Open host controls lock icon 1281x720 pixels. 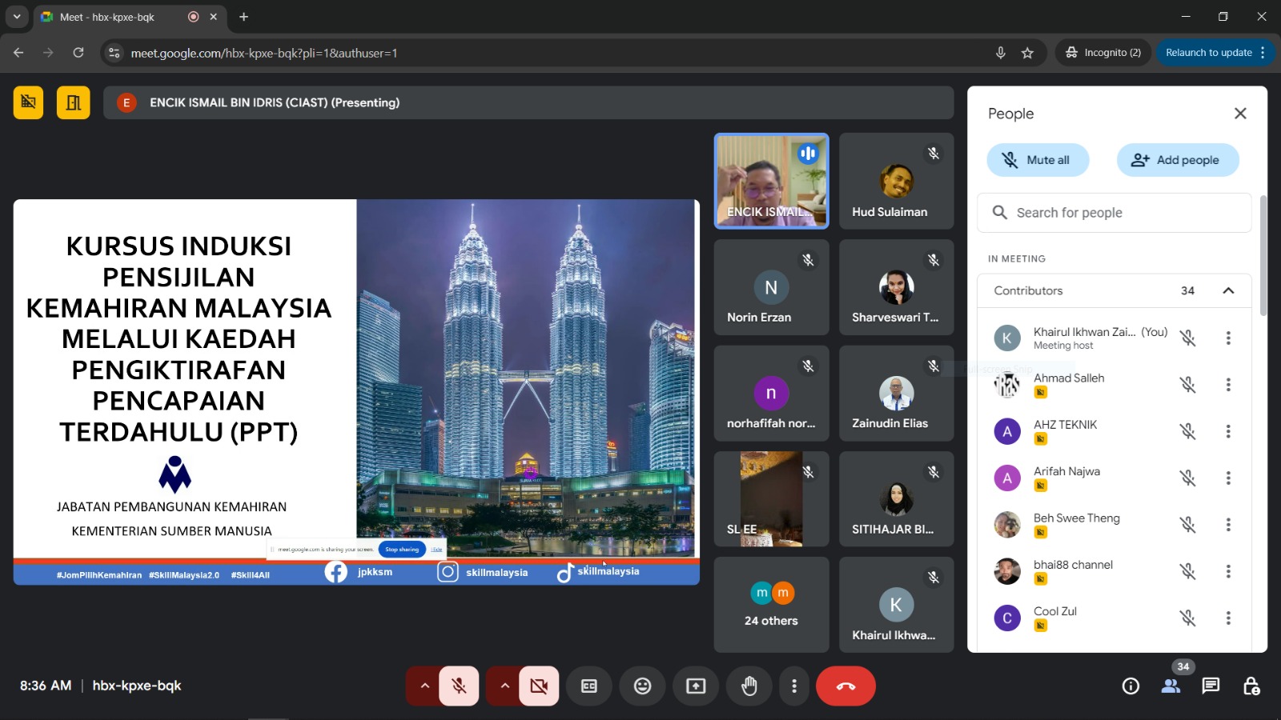[x=1251, y=686]
